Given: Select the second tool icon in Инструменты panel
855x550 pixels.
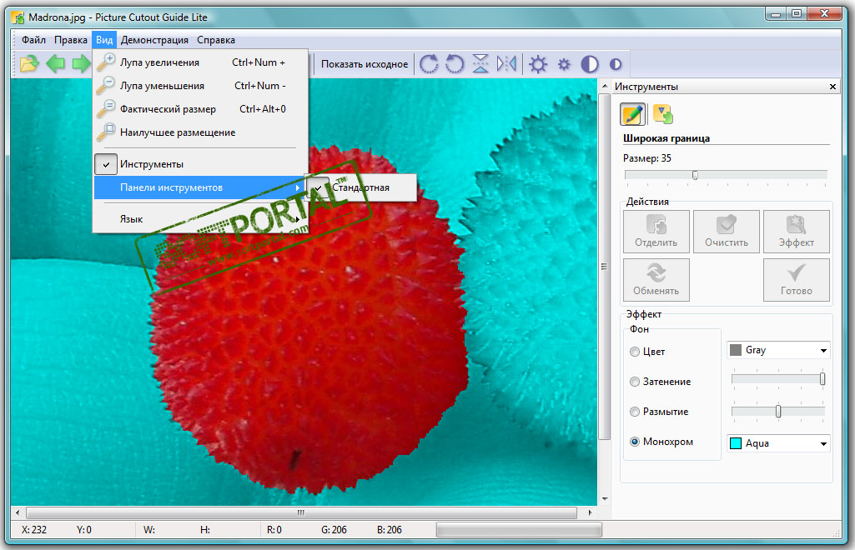Looking at the screenshot, I should [x=662, y=114].
